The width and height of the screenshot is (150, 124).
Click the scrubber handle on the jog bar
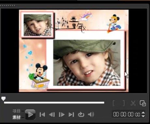tap(3, 99)
